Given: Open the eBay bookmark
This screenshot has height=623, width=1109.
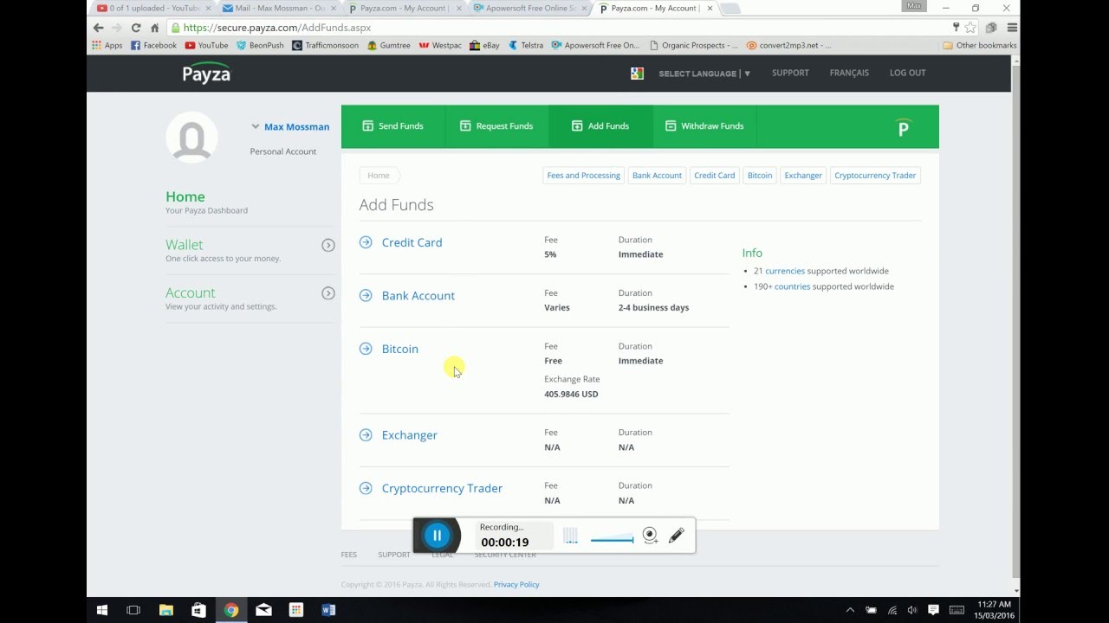Looking at the screenshot, I should tap(484, 45).
